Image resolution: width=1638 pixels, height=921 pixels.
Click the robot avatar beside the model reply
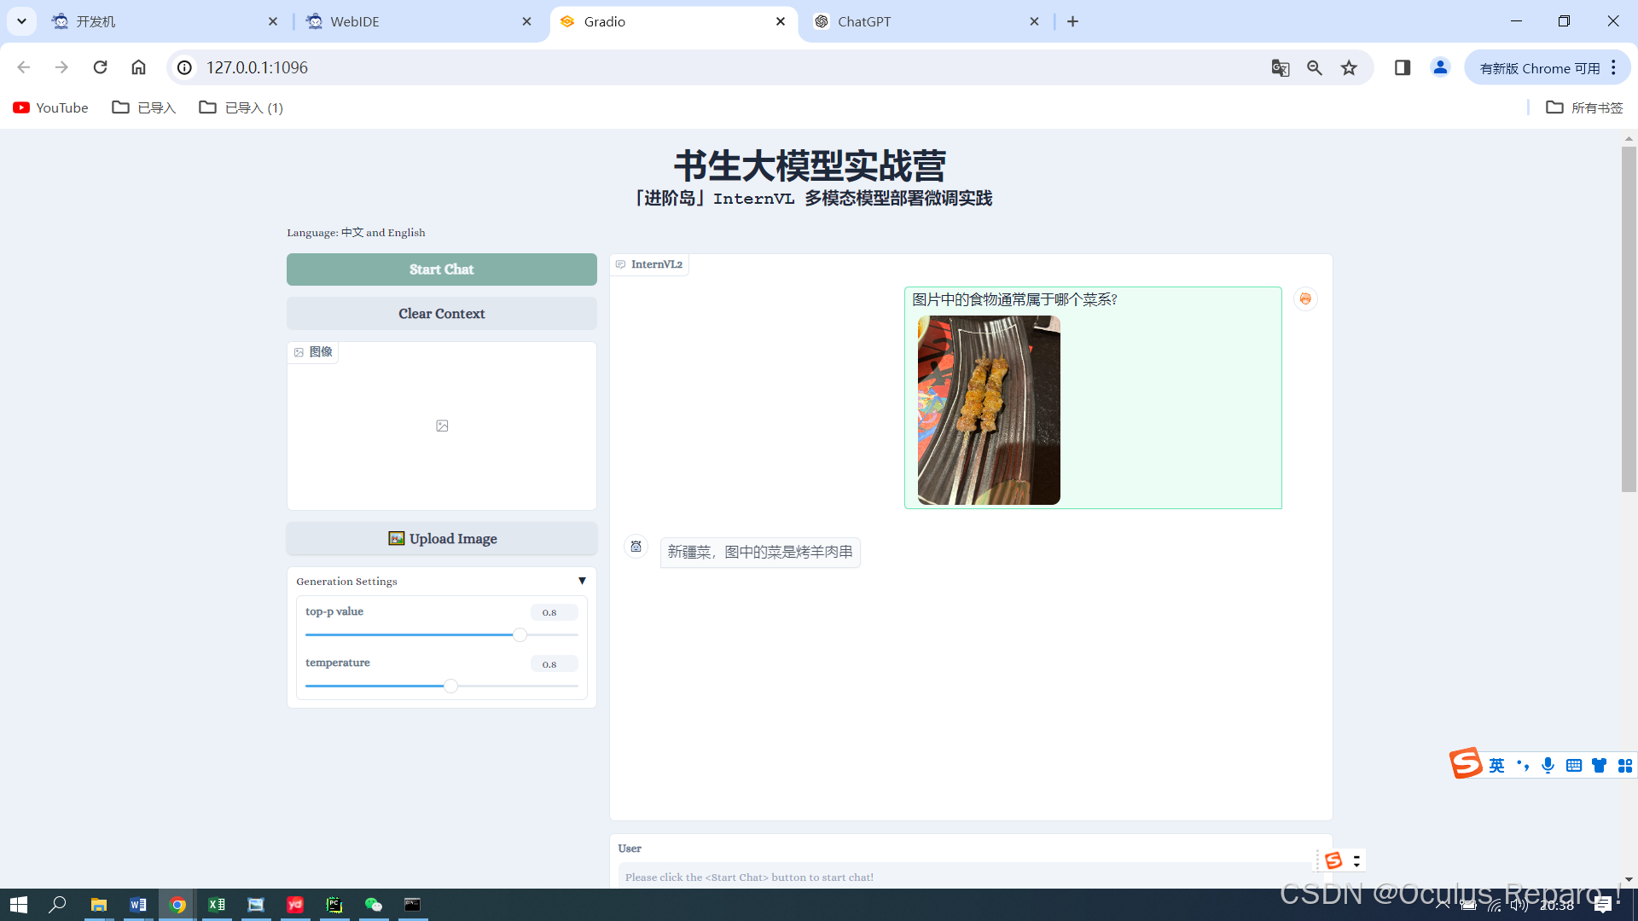pos(636,546)
